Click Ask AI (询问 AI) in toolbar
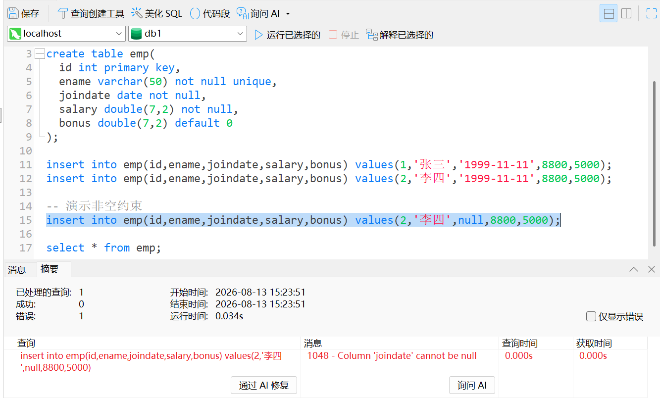 pos(258,13)
